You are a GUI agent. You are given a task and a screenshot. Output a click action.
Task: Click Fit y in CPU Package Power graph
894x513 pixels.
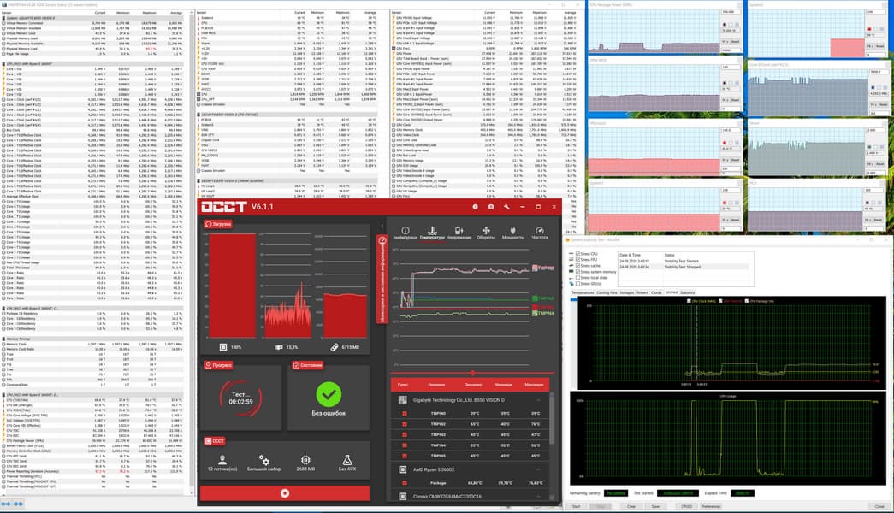point(725,42)
